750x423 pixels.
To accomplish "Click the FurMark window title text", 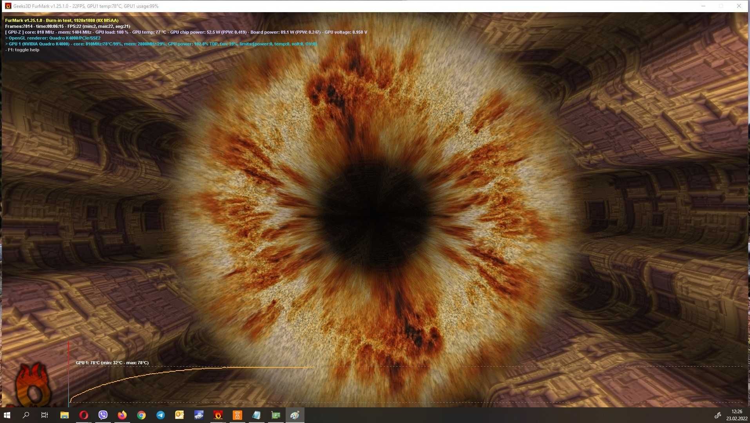I will point(86,6).
